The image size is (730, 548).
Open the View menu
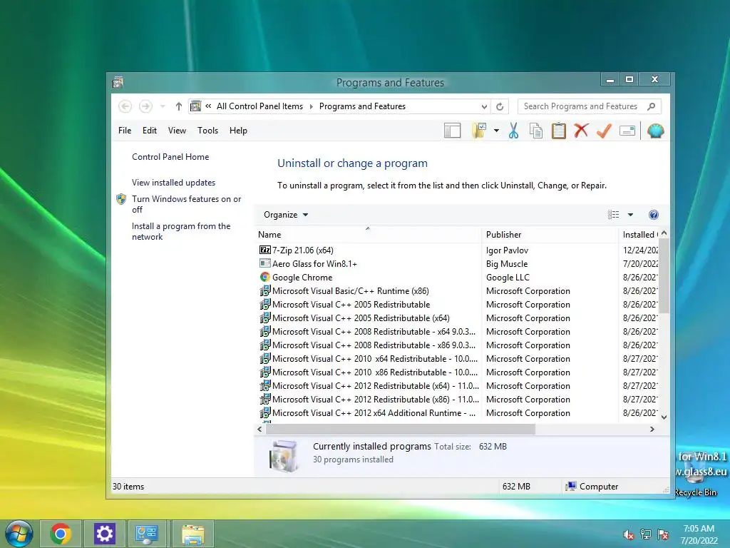click(x=177, y=131)
